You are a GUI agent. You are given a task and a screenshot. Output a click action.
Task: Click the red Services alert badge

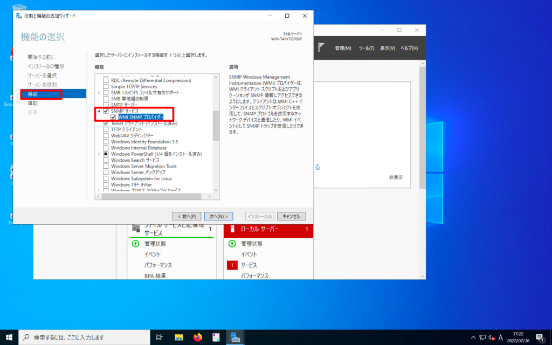point(232,265)
